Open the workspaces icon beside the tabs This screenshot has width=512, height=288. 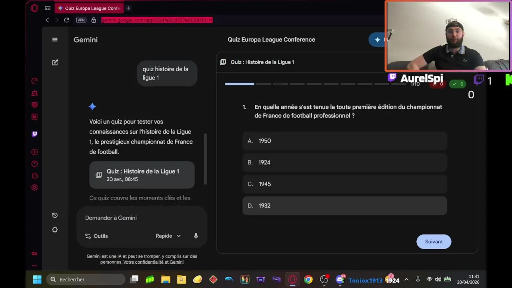(x=48, y=8)
